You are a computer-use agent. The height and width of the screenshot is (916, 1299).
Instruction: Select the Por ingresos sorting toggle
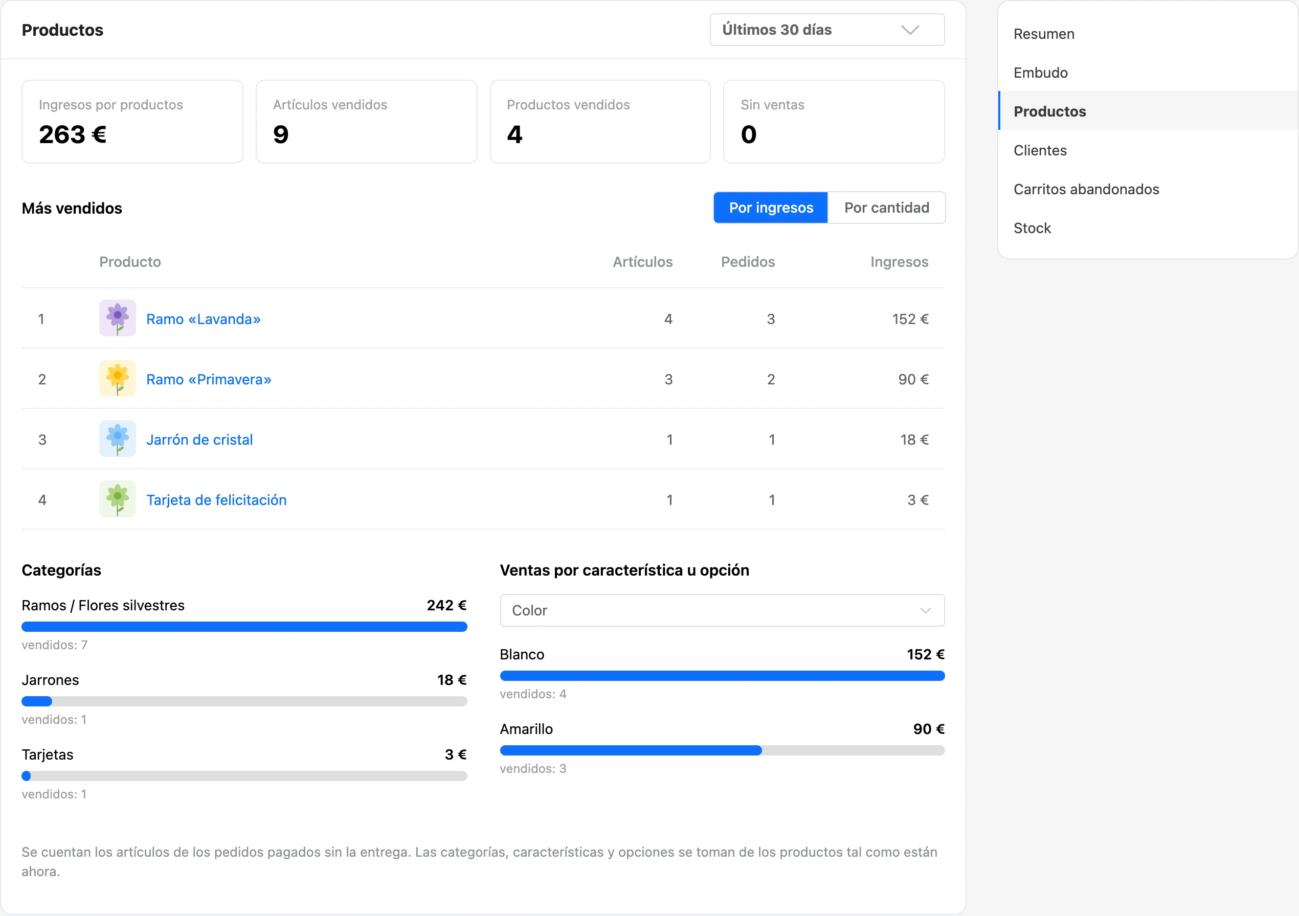[x=771, y=208]
